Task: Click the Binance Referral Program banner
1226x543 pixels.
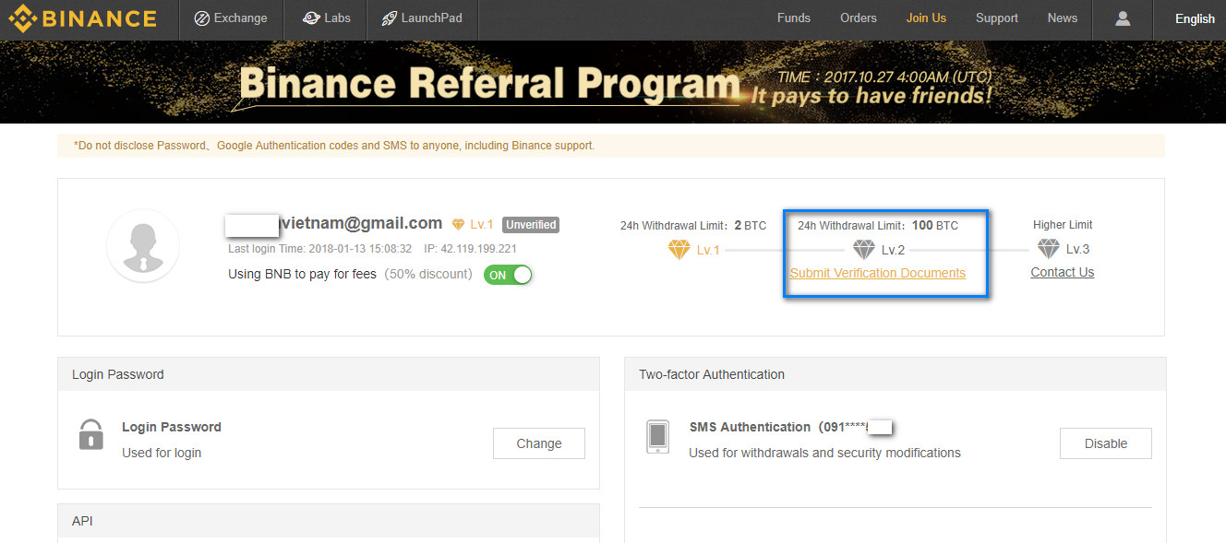Action: point(613,82)
